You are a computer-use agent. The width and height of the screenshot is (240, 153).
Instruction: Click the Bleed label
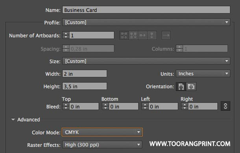click(53, 107)
